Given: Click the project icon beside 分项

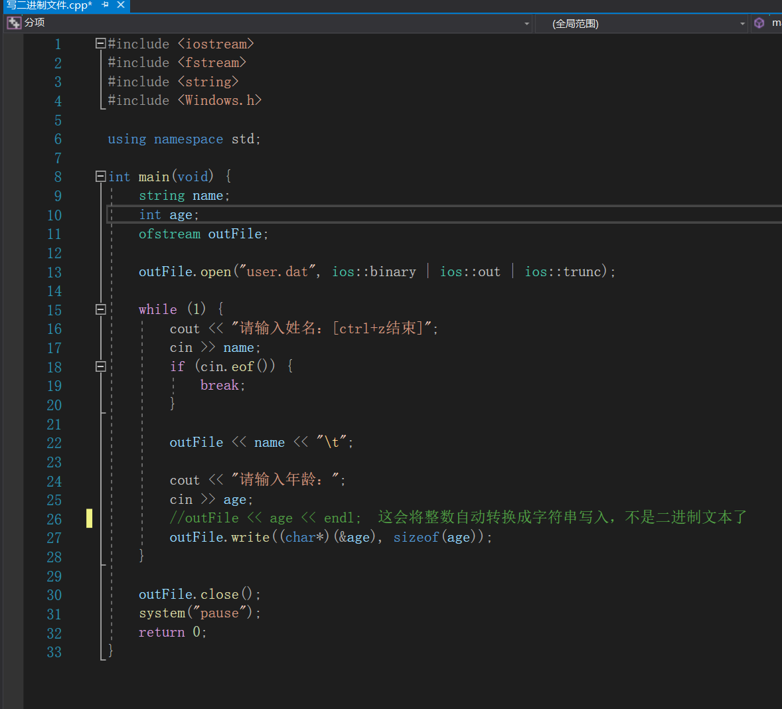Looking at the screenshot, I should click(14, 23).
